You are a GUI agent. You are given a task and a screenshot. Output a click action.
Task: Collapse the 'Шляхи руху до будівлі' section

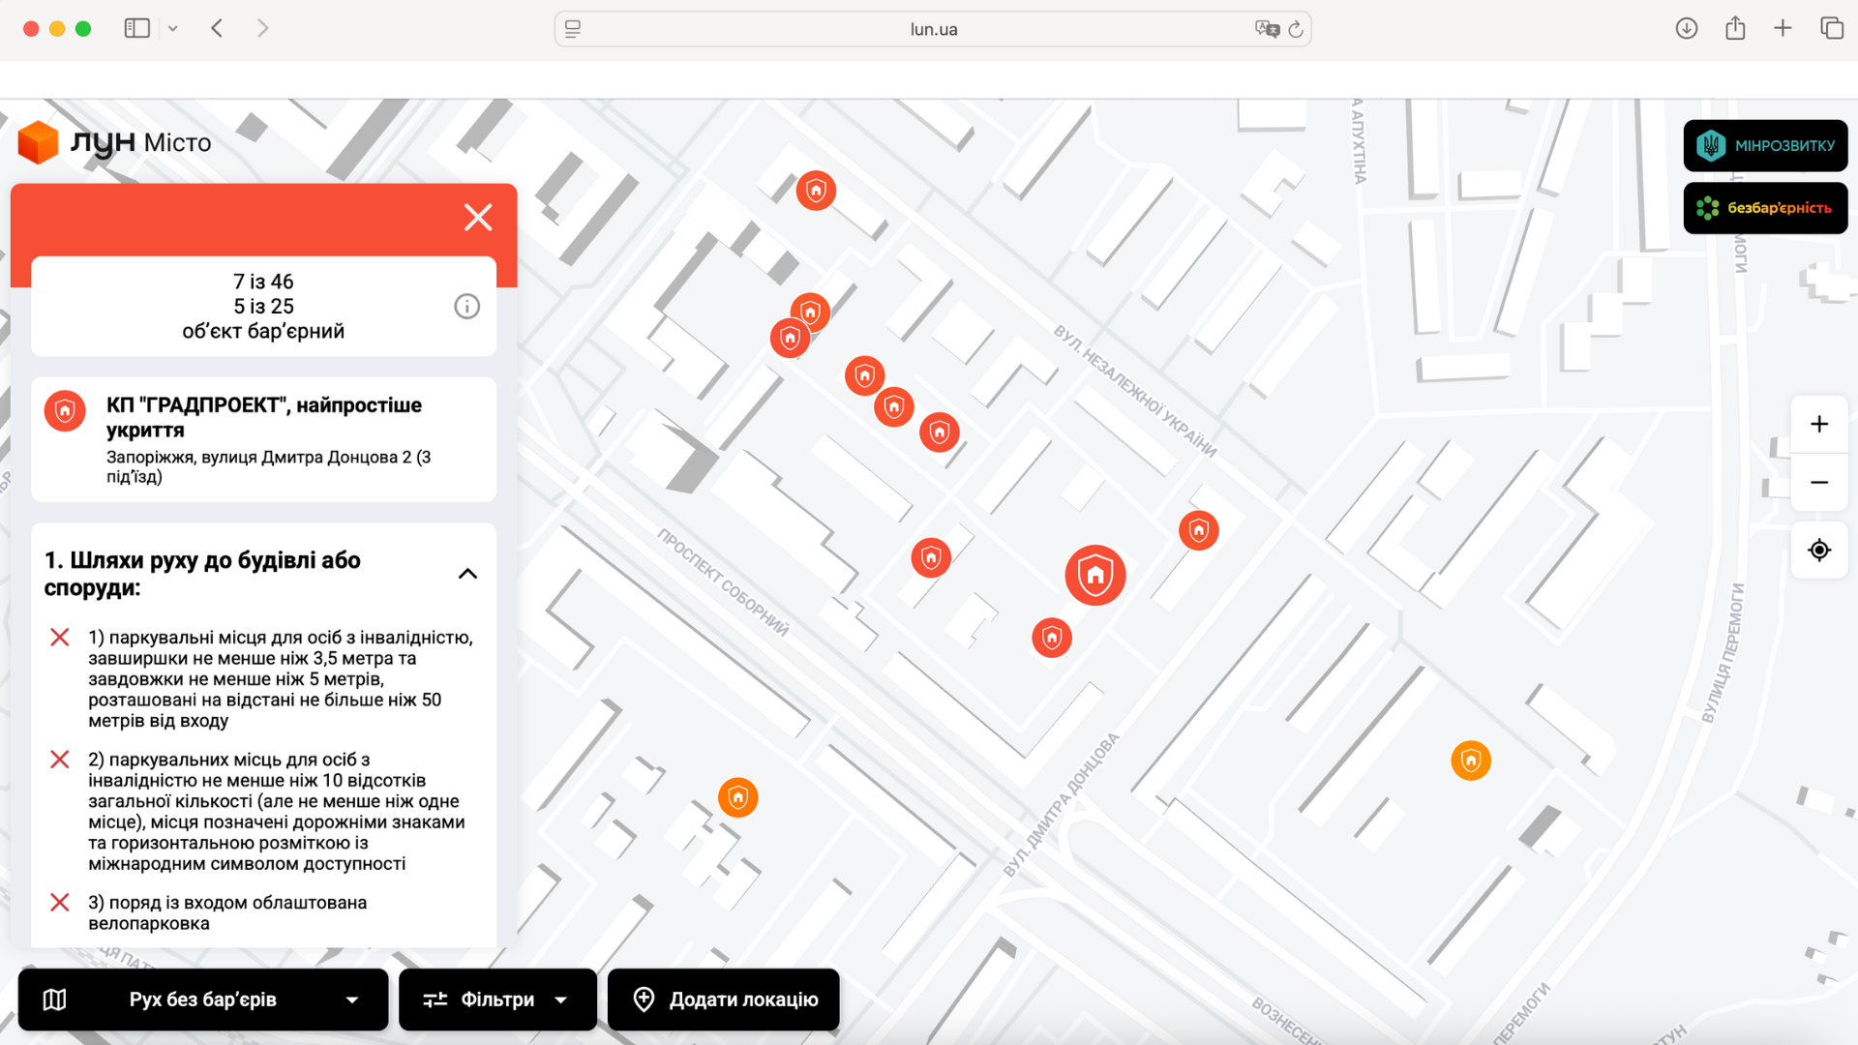pyautogui.click(x=467, y=574)
